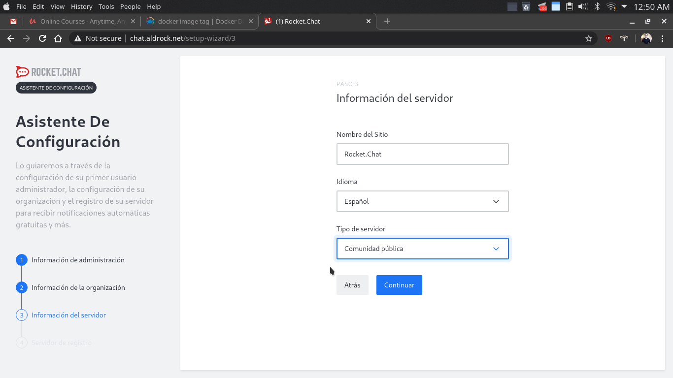The width and height of the screenshot is (673, 378).
Task: Bookmark this page with star icon
Action: point(589,38)
